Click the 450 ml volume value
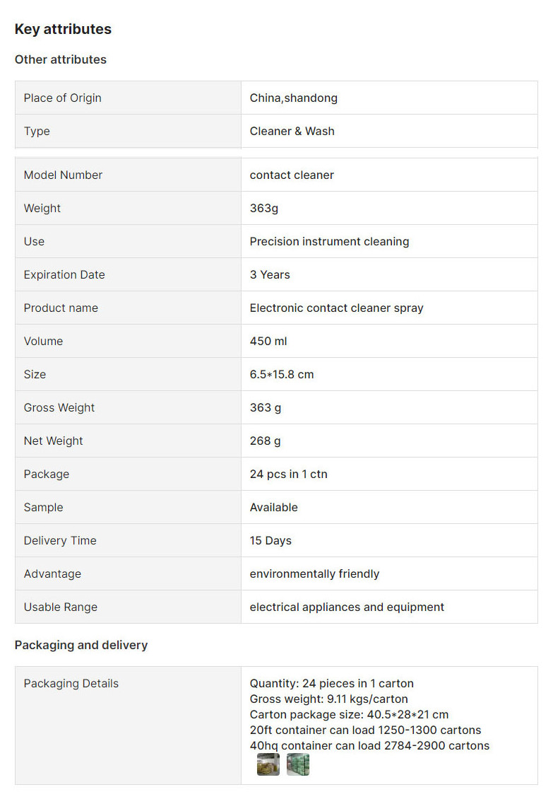 tap(268, 342)
